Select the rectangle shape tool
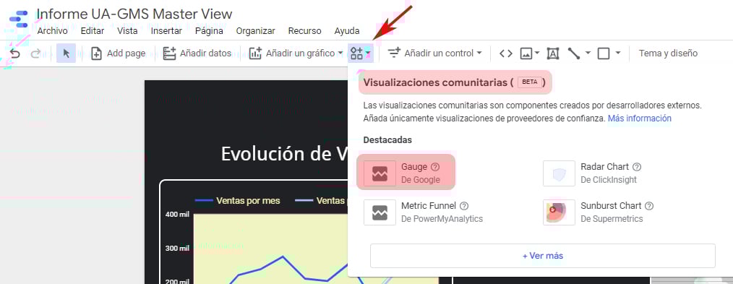 tap(604, 53)
